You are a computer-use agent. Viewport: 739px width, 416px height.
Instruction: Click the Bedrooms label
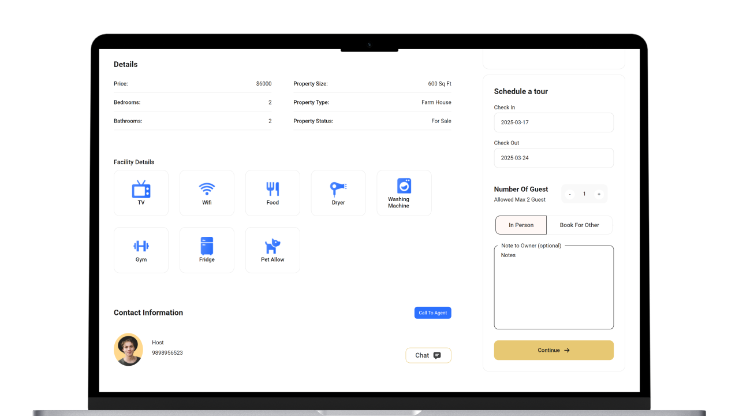(127, 102)
